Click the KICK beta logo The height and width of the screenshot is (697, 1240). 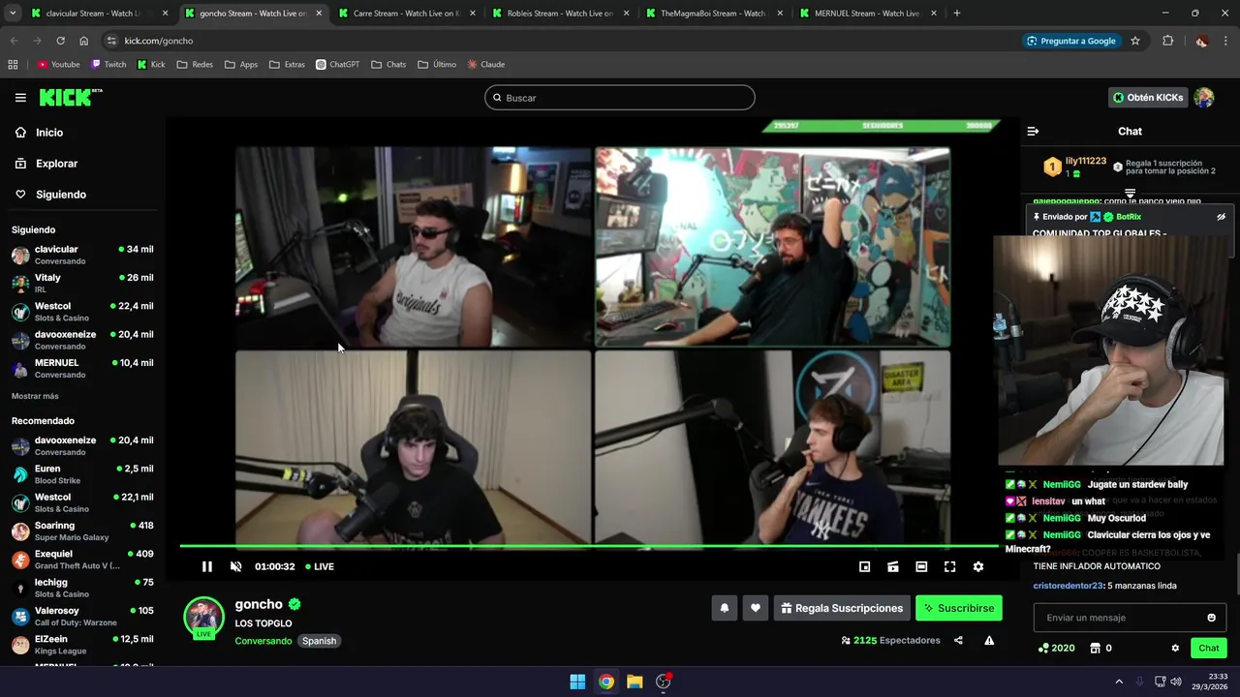[x=71, y=97]
